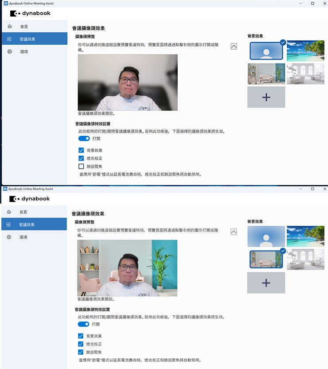
Task: Collapse camera preview in upper window
Action: pos(234,47)
